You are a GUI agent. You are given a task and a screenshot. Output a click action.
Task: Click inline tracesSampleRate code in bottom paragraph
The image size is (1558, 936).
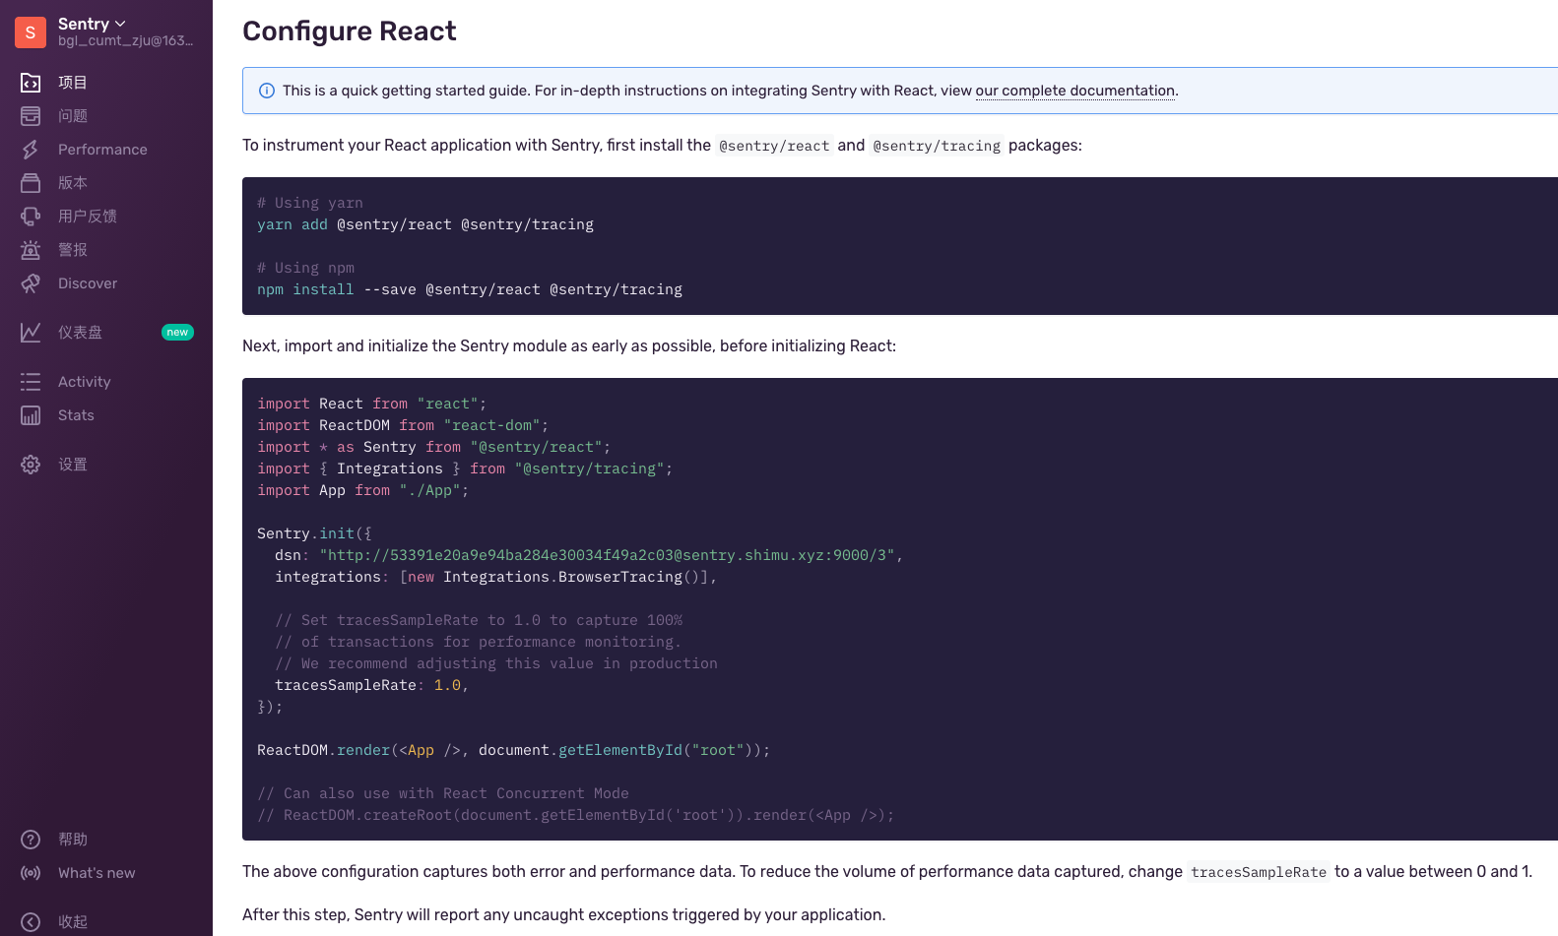click(x=1259, y=872)
